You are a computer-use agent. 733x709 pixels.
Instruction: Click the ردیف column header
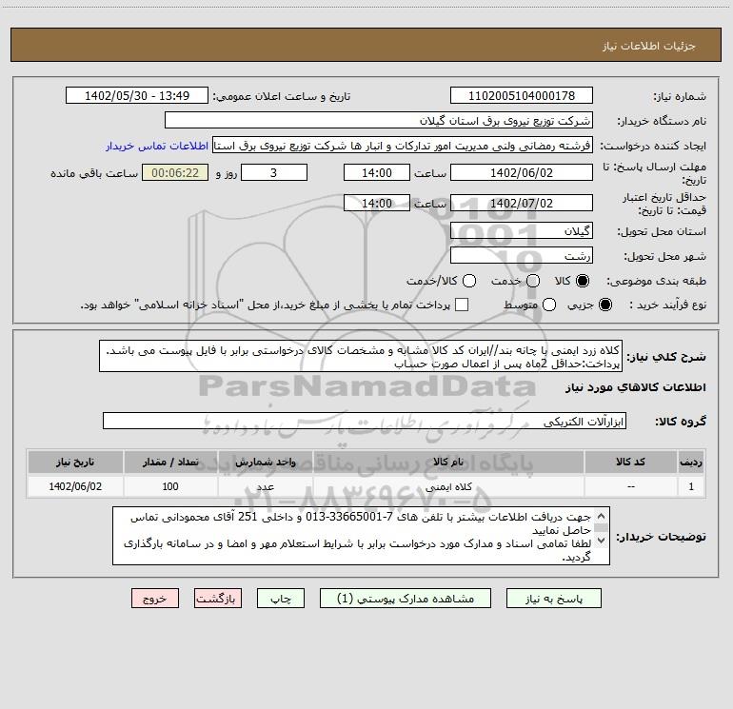point(691,463)
